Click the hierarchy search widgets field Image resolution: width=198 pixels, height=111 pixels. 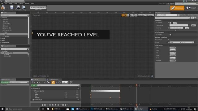(x=15, y=49)
